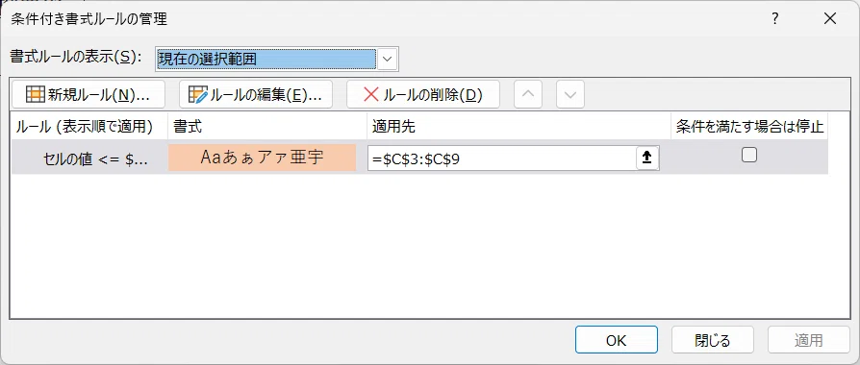
Task: Open the 書式ルールの表示 dropdown arrow
Action: [388, 59]
